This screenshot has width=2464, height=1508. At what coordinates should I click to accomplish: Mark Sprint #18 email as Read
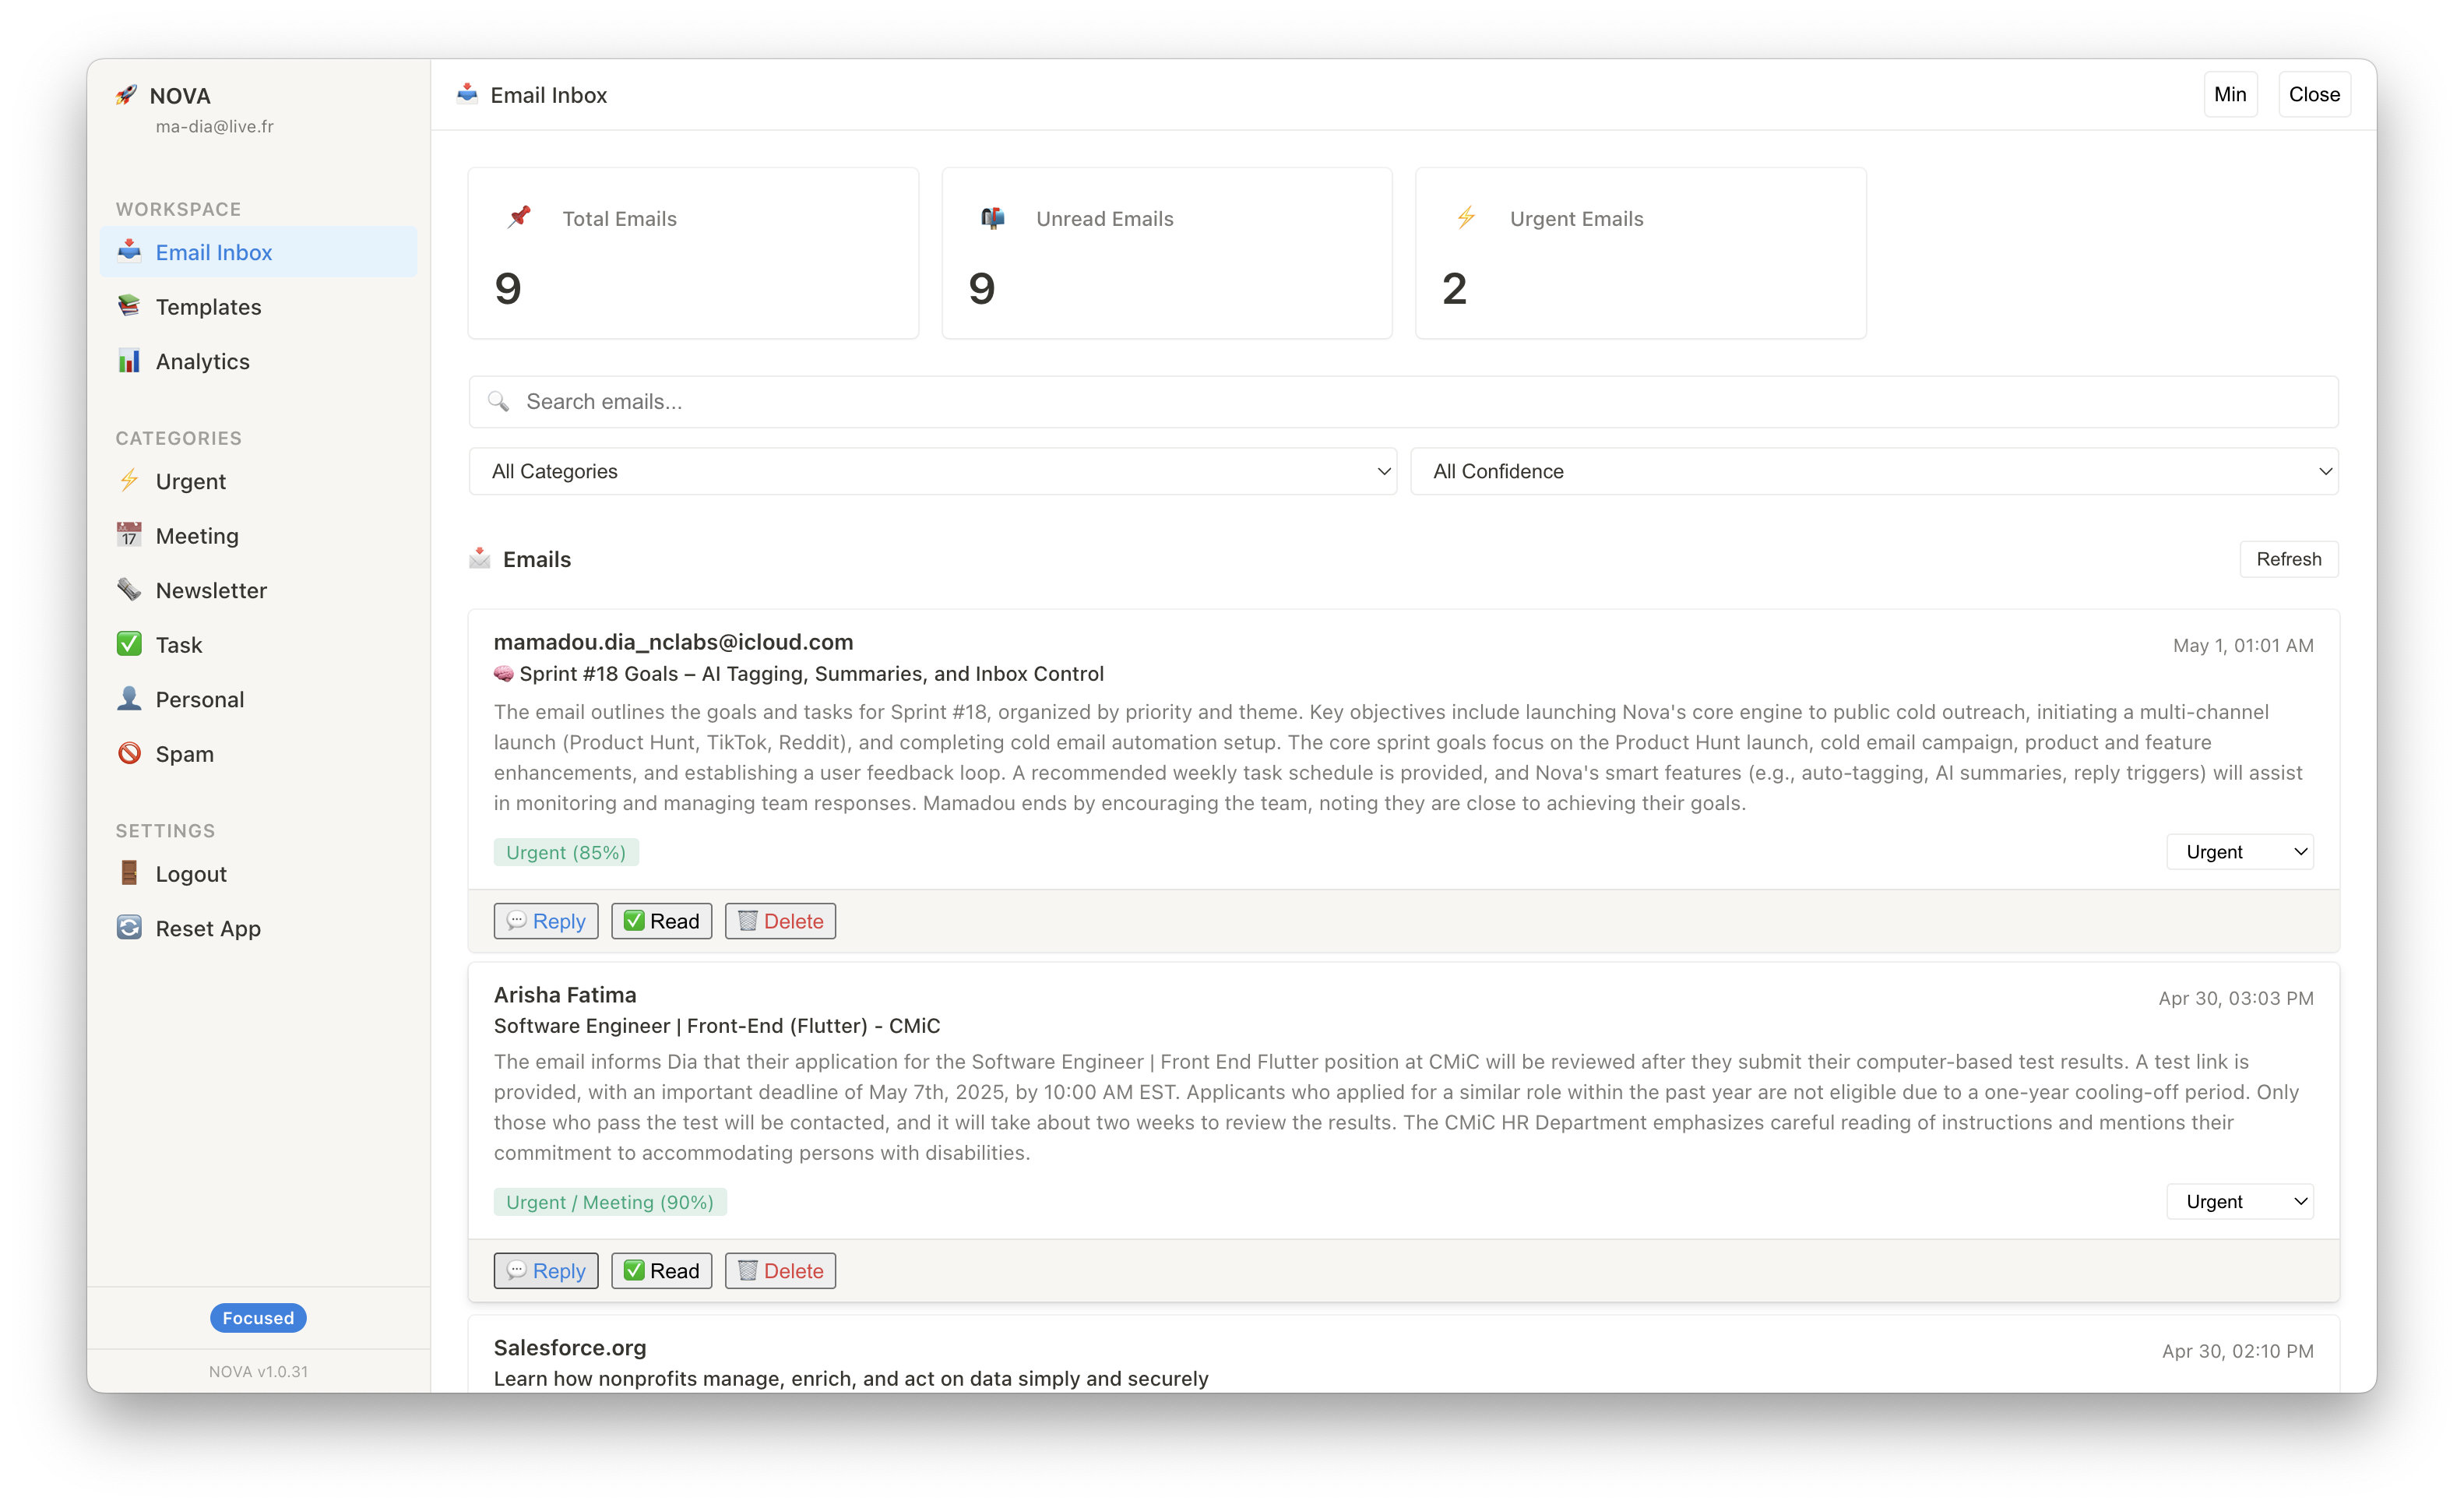coord(661,921)
